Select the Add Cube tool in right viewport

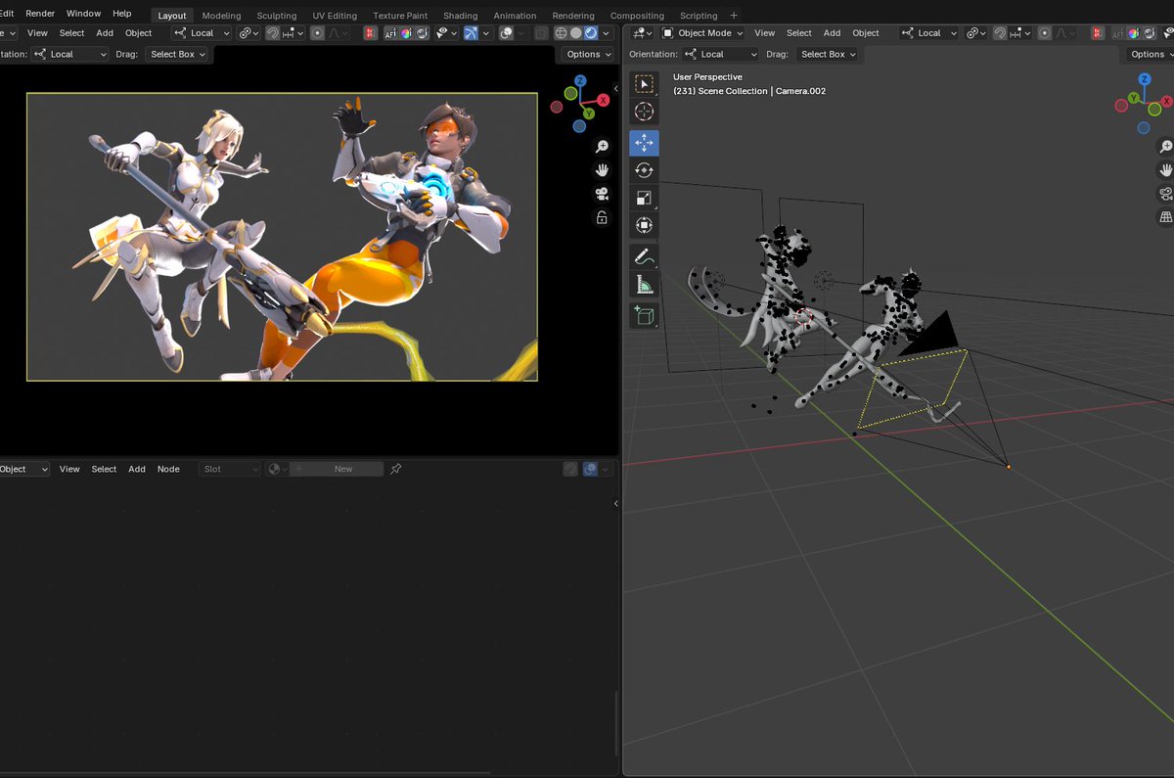(x=644, y=315)
